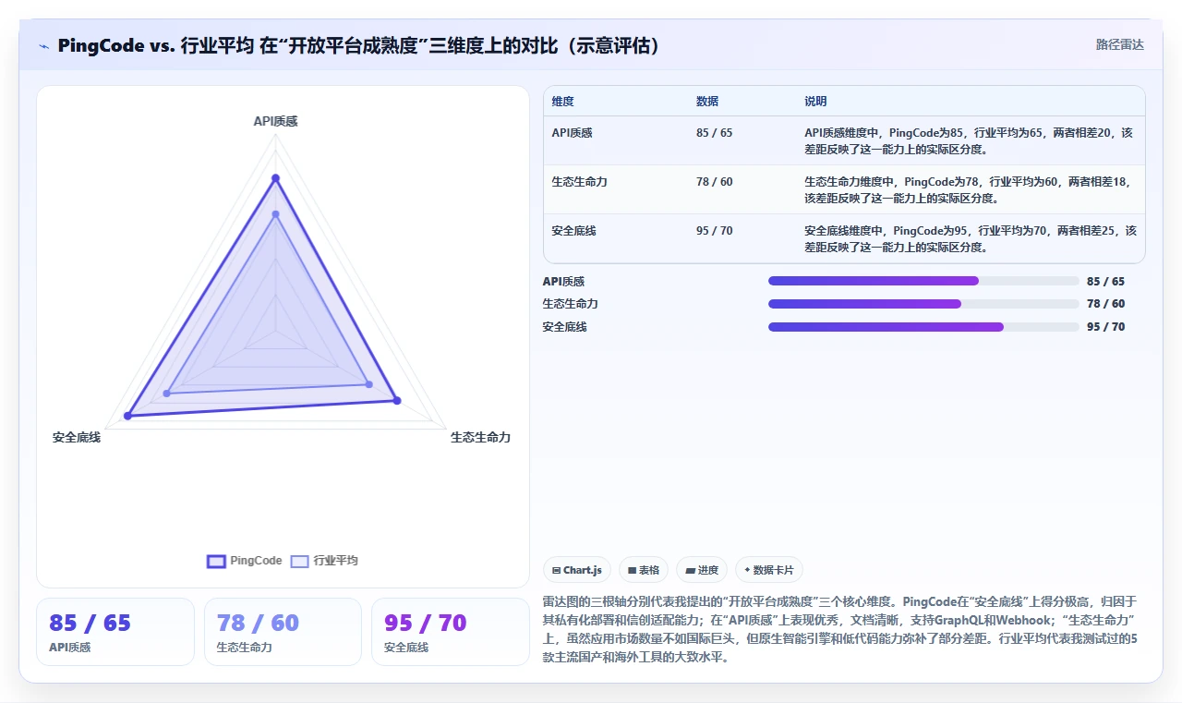This screenshot has width=1182, height=703.
Task: Click the API质感 radar axis label
Action: click(x=275, y=121)
